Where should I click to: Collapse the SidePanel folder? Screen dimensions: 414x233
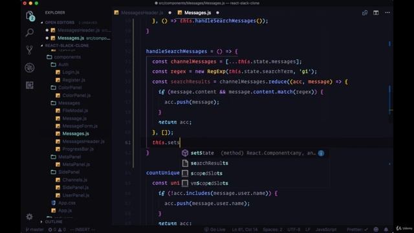pos(69,172)
